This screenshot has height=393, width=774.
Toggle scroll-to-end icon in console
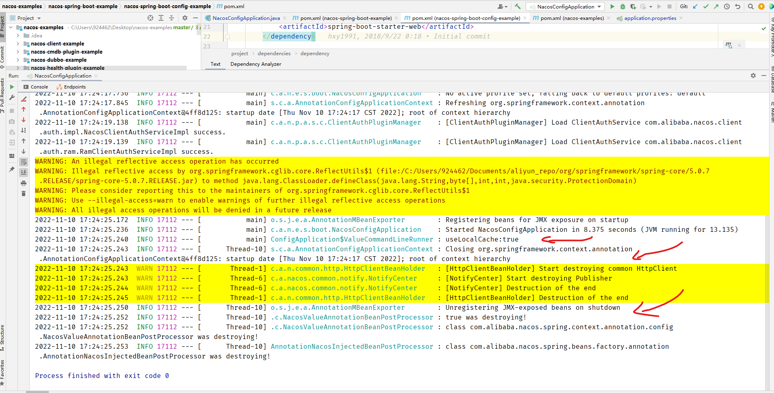24,172
